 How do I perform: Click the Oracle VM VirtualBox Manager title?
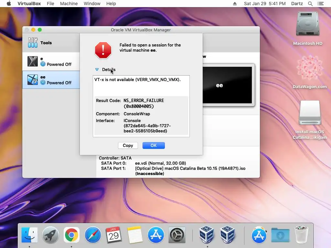(x=141, y=30)
